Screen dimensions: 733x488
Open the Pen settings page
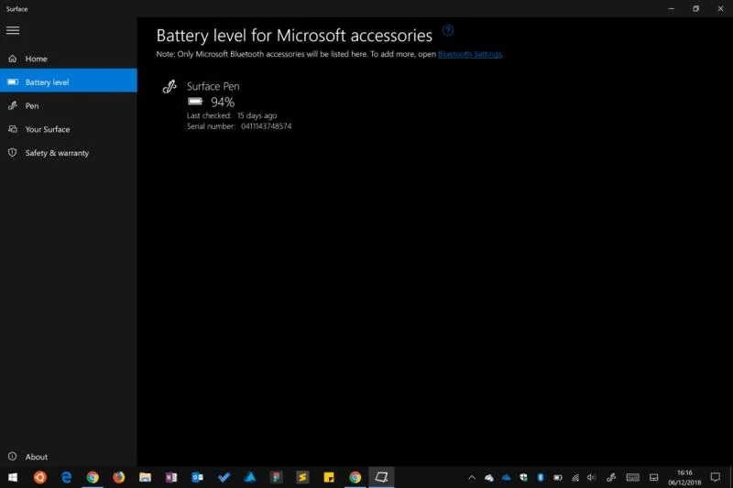tap(69, 106)
